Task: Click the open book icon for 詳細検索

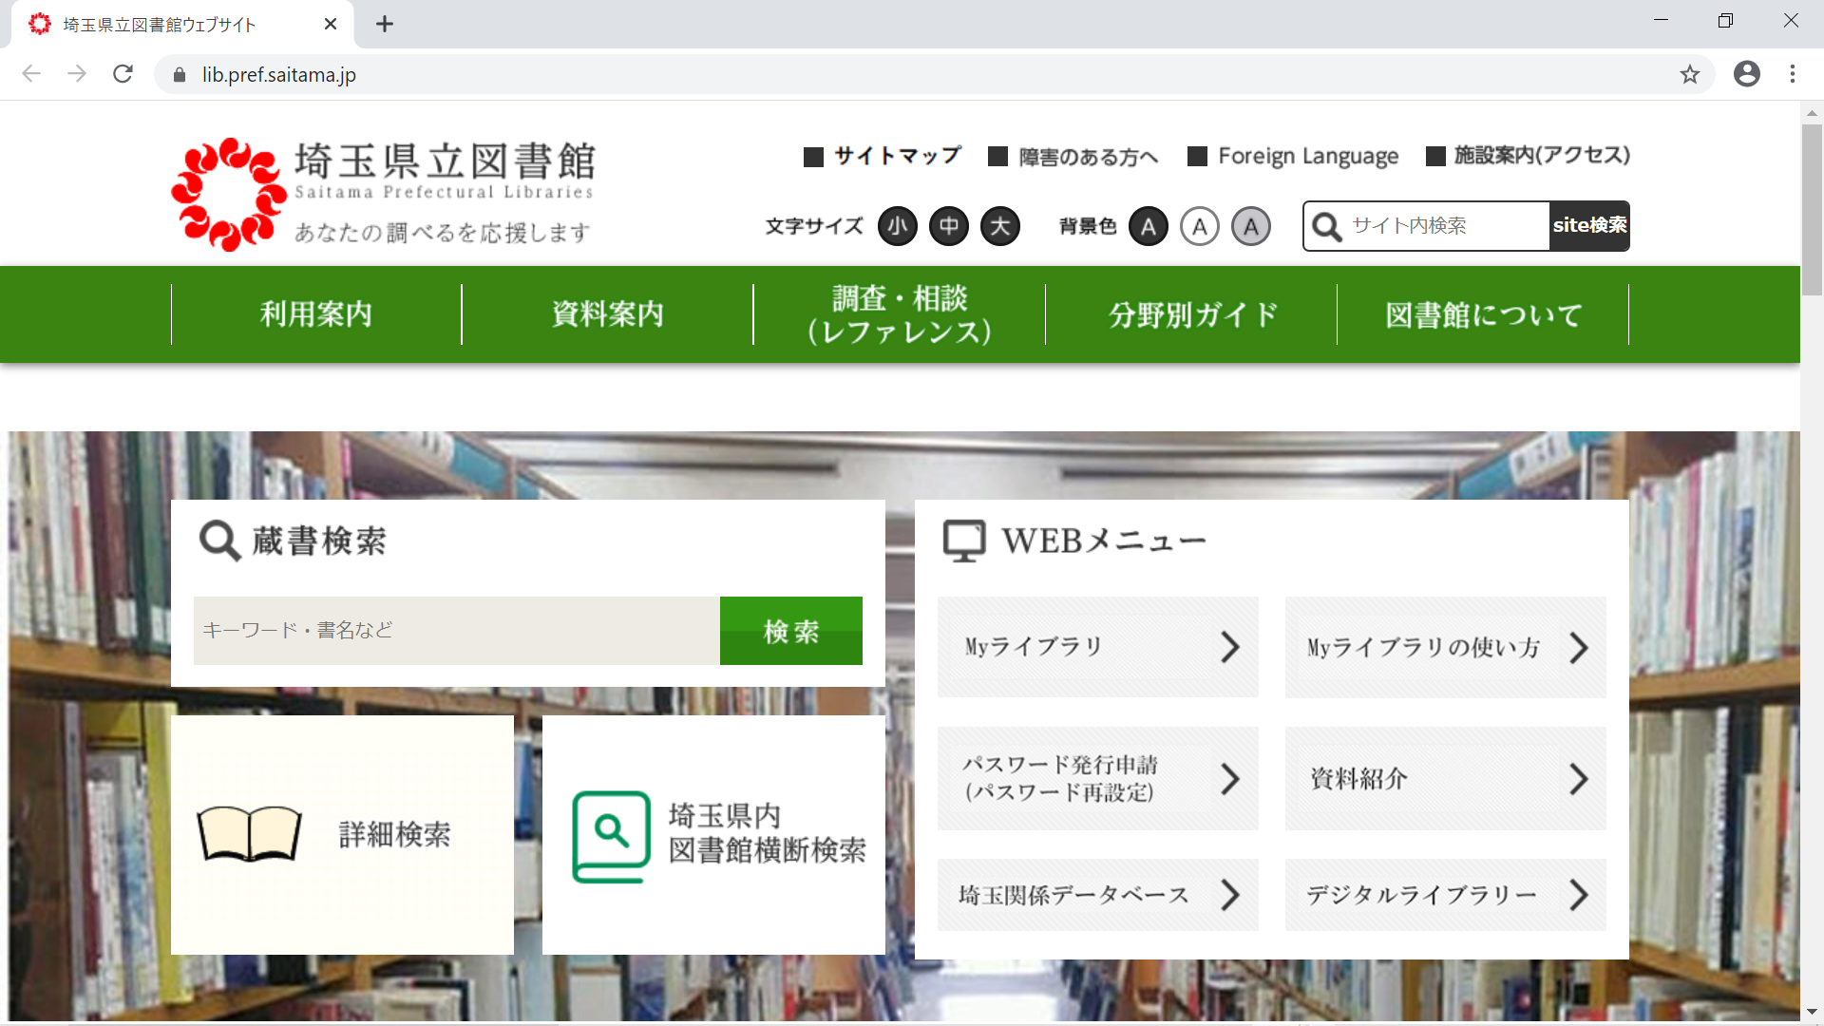Action: (249, 834)
